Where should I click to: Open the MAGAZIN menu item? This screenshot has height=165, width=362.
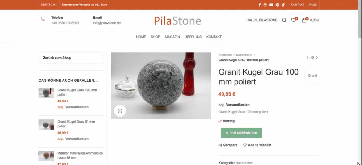click(172, 37)
